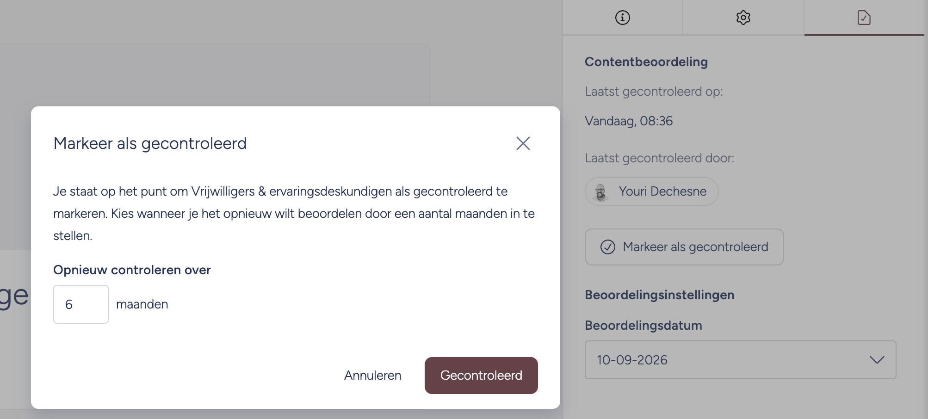Expand the chevron beside 10-09-2026
This screenshot has width=928, height=419.
877,360
